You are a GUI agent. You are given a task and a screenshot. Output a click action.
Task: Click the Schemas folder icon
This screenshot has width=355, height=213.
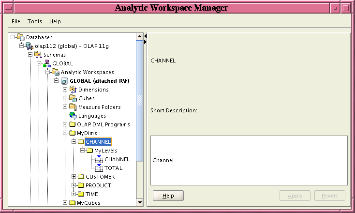[38, 55]
